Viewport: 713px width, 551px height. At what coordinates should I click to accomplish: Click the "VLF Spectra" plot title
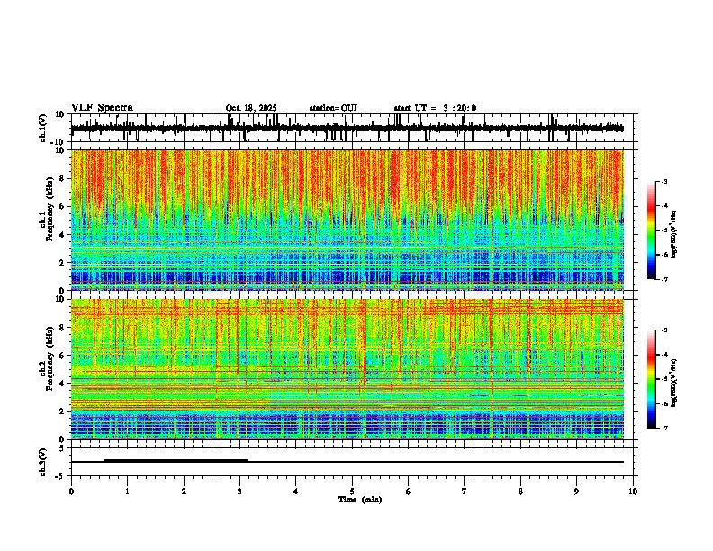point(102,108)
